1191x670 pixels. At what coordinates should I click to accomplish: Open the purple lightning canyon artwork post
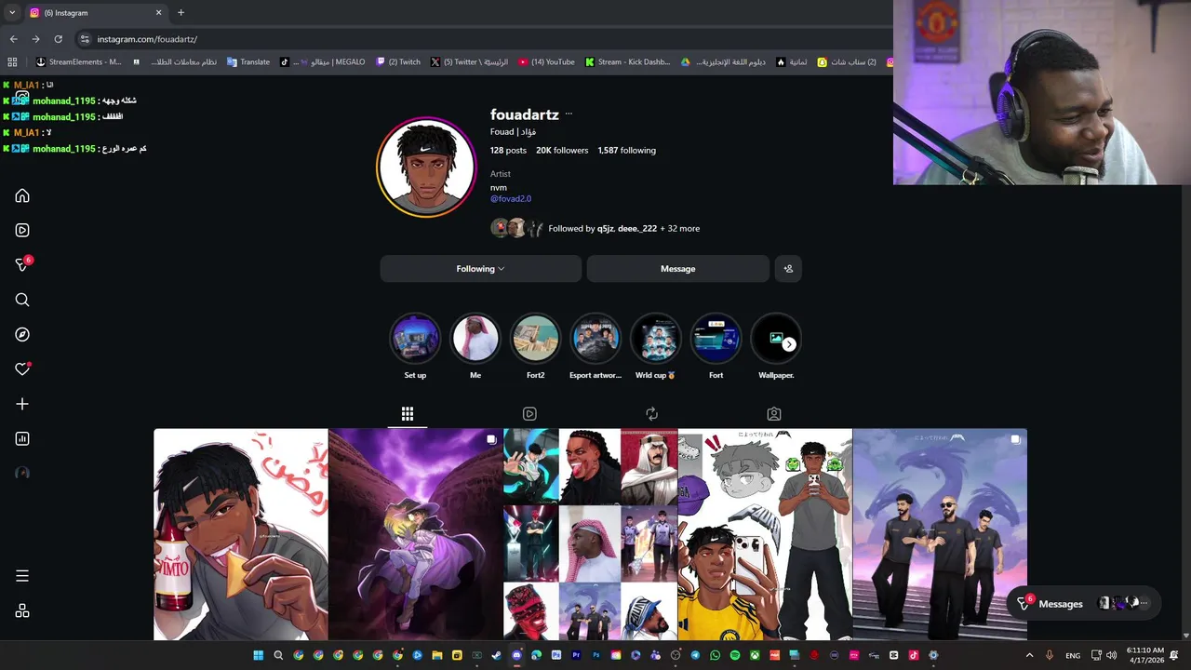click(416, 534)
